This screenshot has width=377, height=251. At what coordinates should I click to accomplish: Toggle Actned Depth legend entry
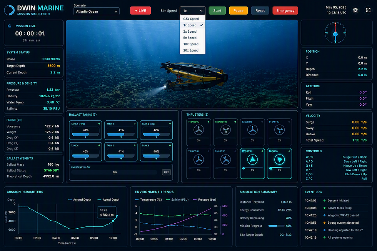point(80,199)
